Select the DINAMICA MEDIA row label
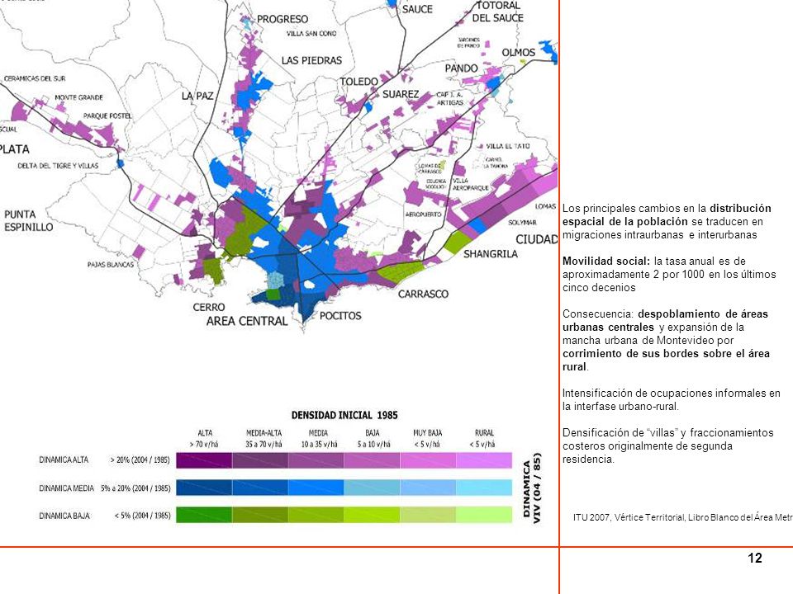Image resolution: width=793 pixels, height=594 pixels. coord(66,488)
